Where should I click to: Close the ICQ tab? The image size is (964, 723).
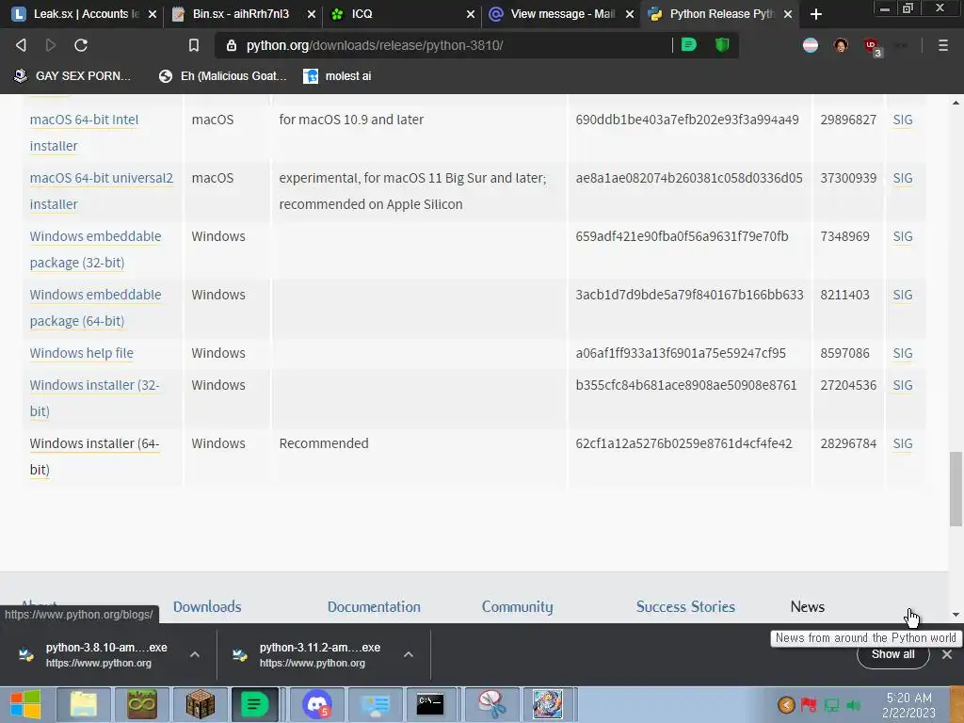pos(471,13)
